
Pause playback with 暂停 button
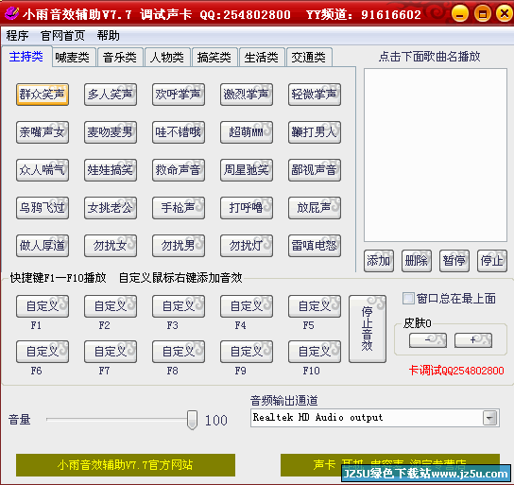454,261
